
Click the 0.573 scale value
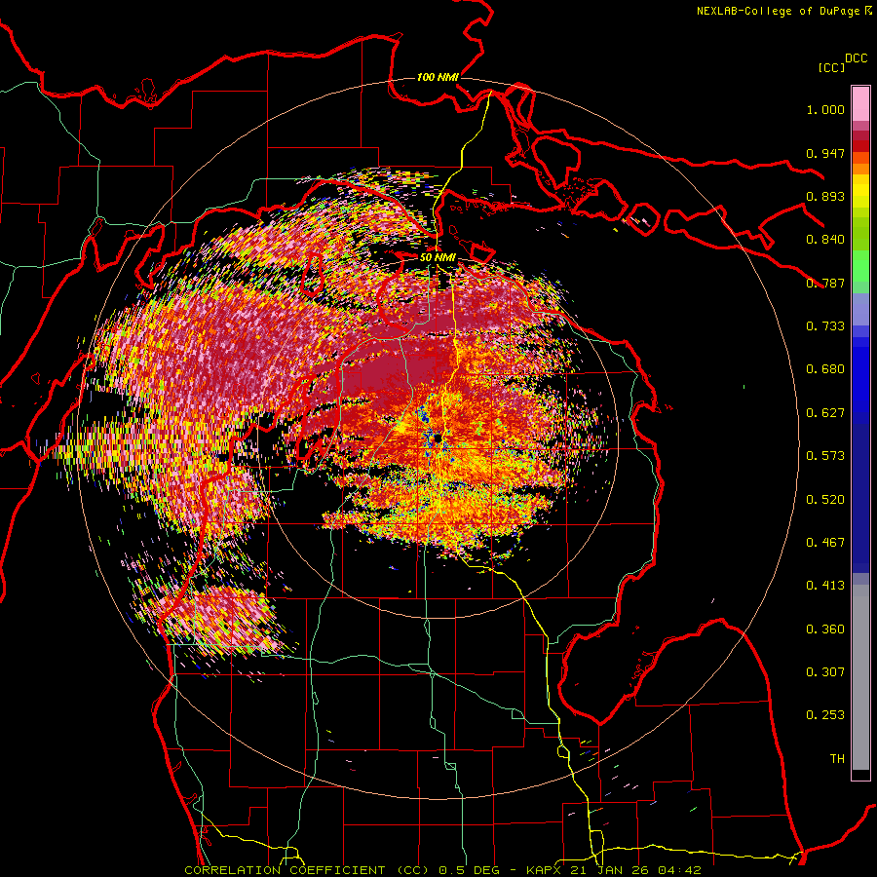point(825,456)
